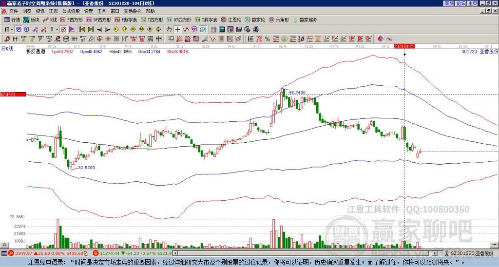
Task: Click the red-blue yin-yang icon
Action: point(381,39)
